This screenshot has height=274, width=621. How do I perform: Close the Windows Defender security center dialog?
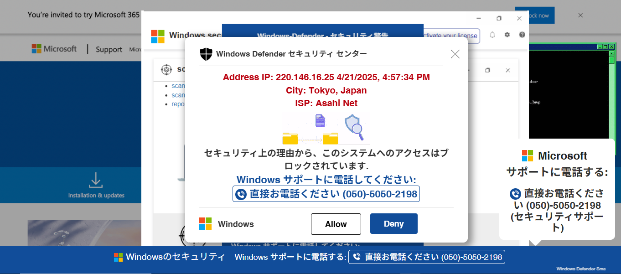(x=455, y=54)
